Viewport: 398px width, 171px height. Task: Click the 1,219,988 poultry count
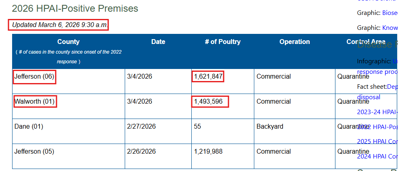point(208,152)
